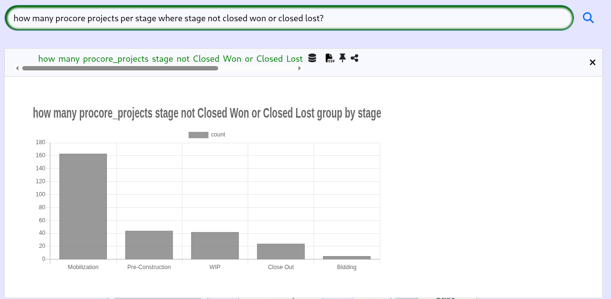Click the interpreted green query text

click(170, 59)
